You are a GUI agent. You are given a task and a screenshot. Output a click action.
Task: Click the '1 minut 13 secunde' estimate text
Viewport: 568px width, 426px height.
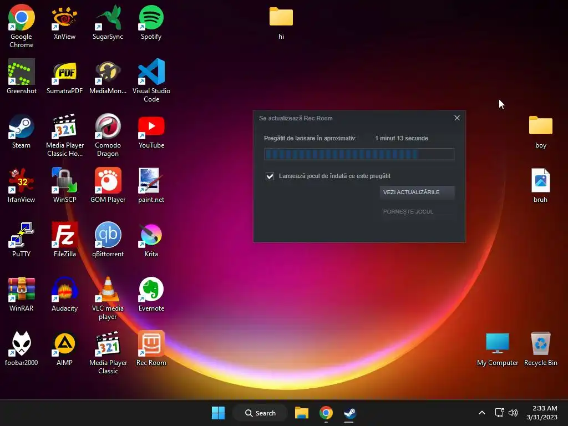(402, 138)
